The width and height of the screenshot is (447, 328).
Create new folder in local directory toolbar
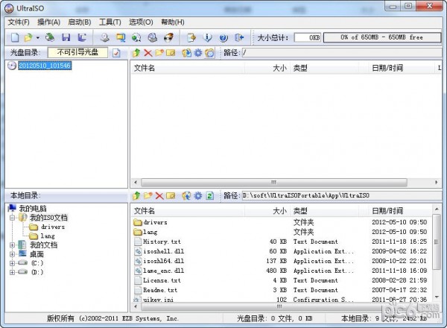[x=148, y=195]
